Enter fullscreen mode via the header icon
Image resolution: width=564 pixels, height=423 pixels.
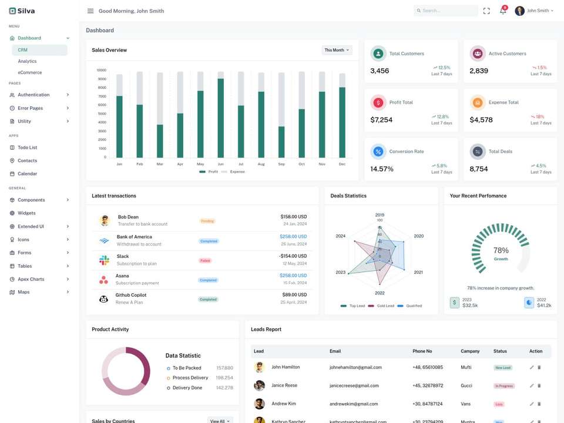coord(486,11)
